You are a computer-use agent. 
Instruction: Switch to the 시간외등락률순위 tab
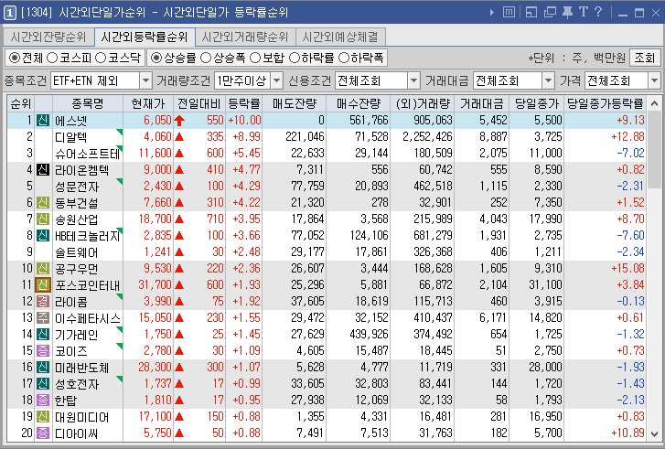pos(145,37)
